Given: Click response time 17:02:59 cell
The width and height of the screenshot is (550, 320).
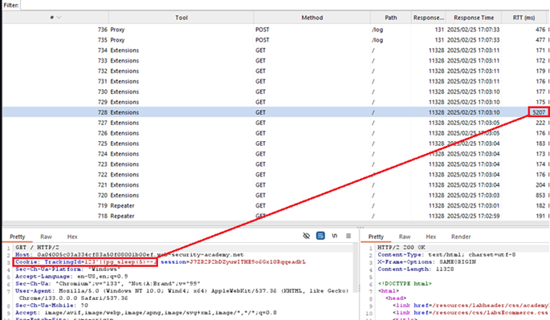Looking at the screenshot, I should click(473, 216).
